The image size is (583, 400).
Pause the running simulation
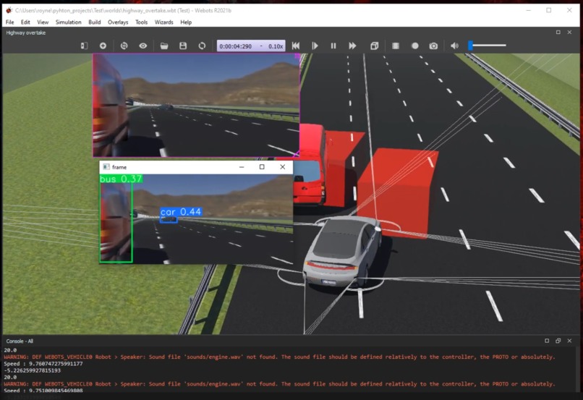coord(333,46)
